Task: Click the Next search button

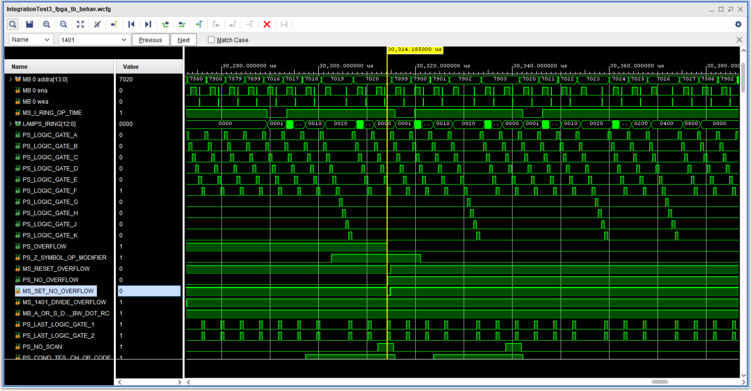Action: (x=183, y=40)
